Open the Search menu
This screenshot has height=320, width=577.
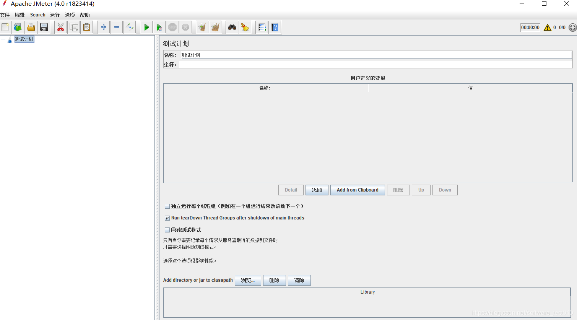(37, 15)
